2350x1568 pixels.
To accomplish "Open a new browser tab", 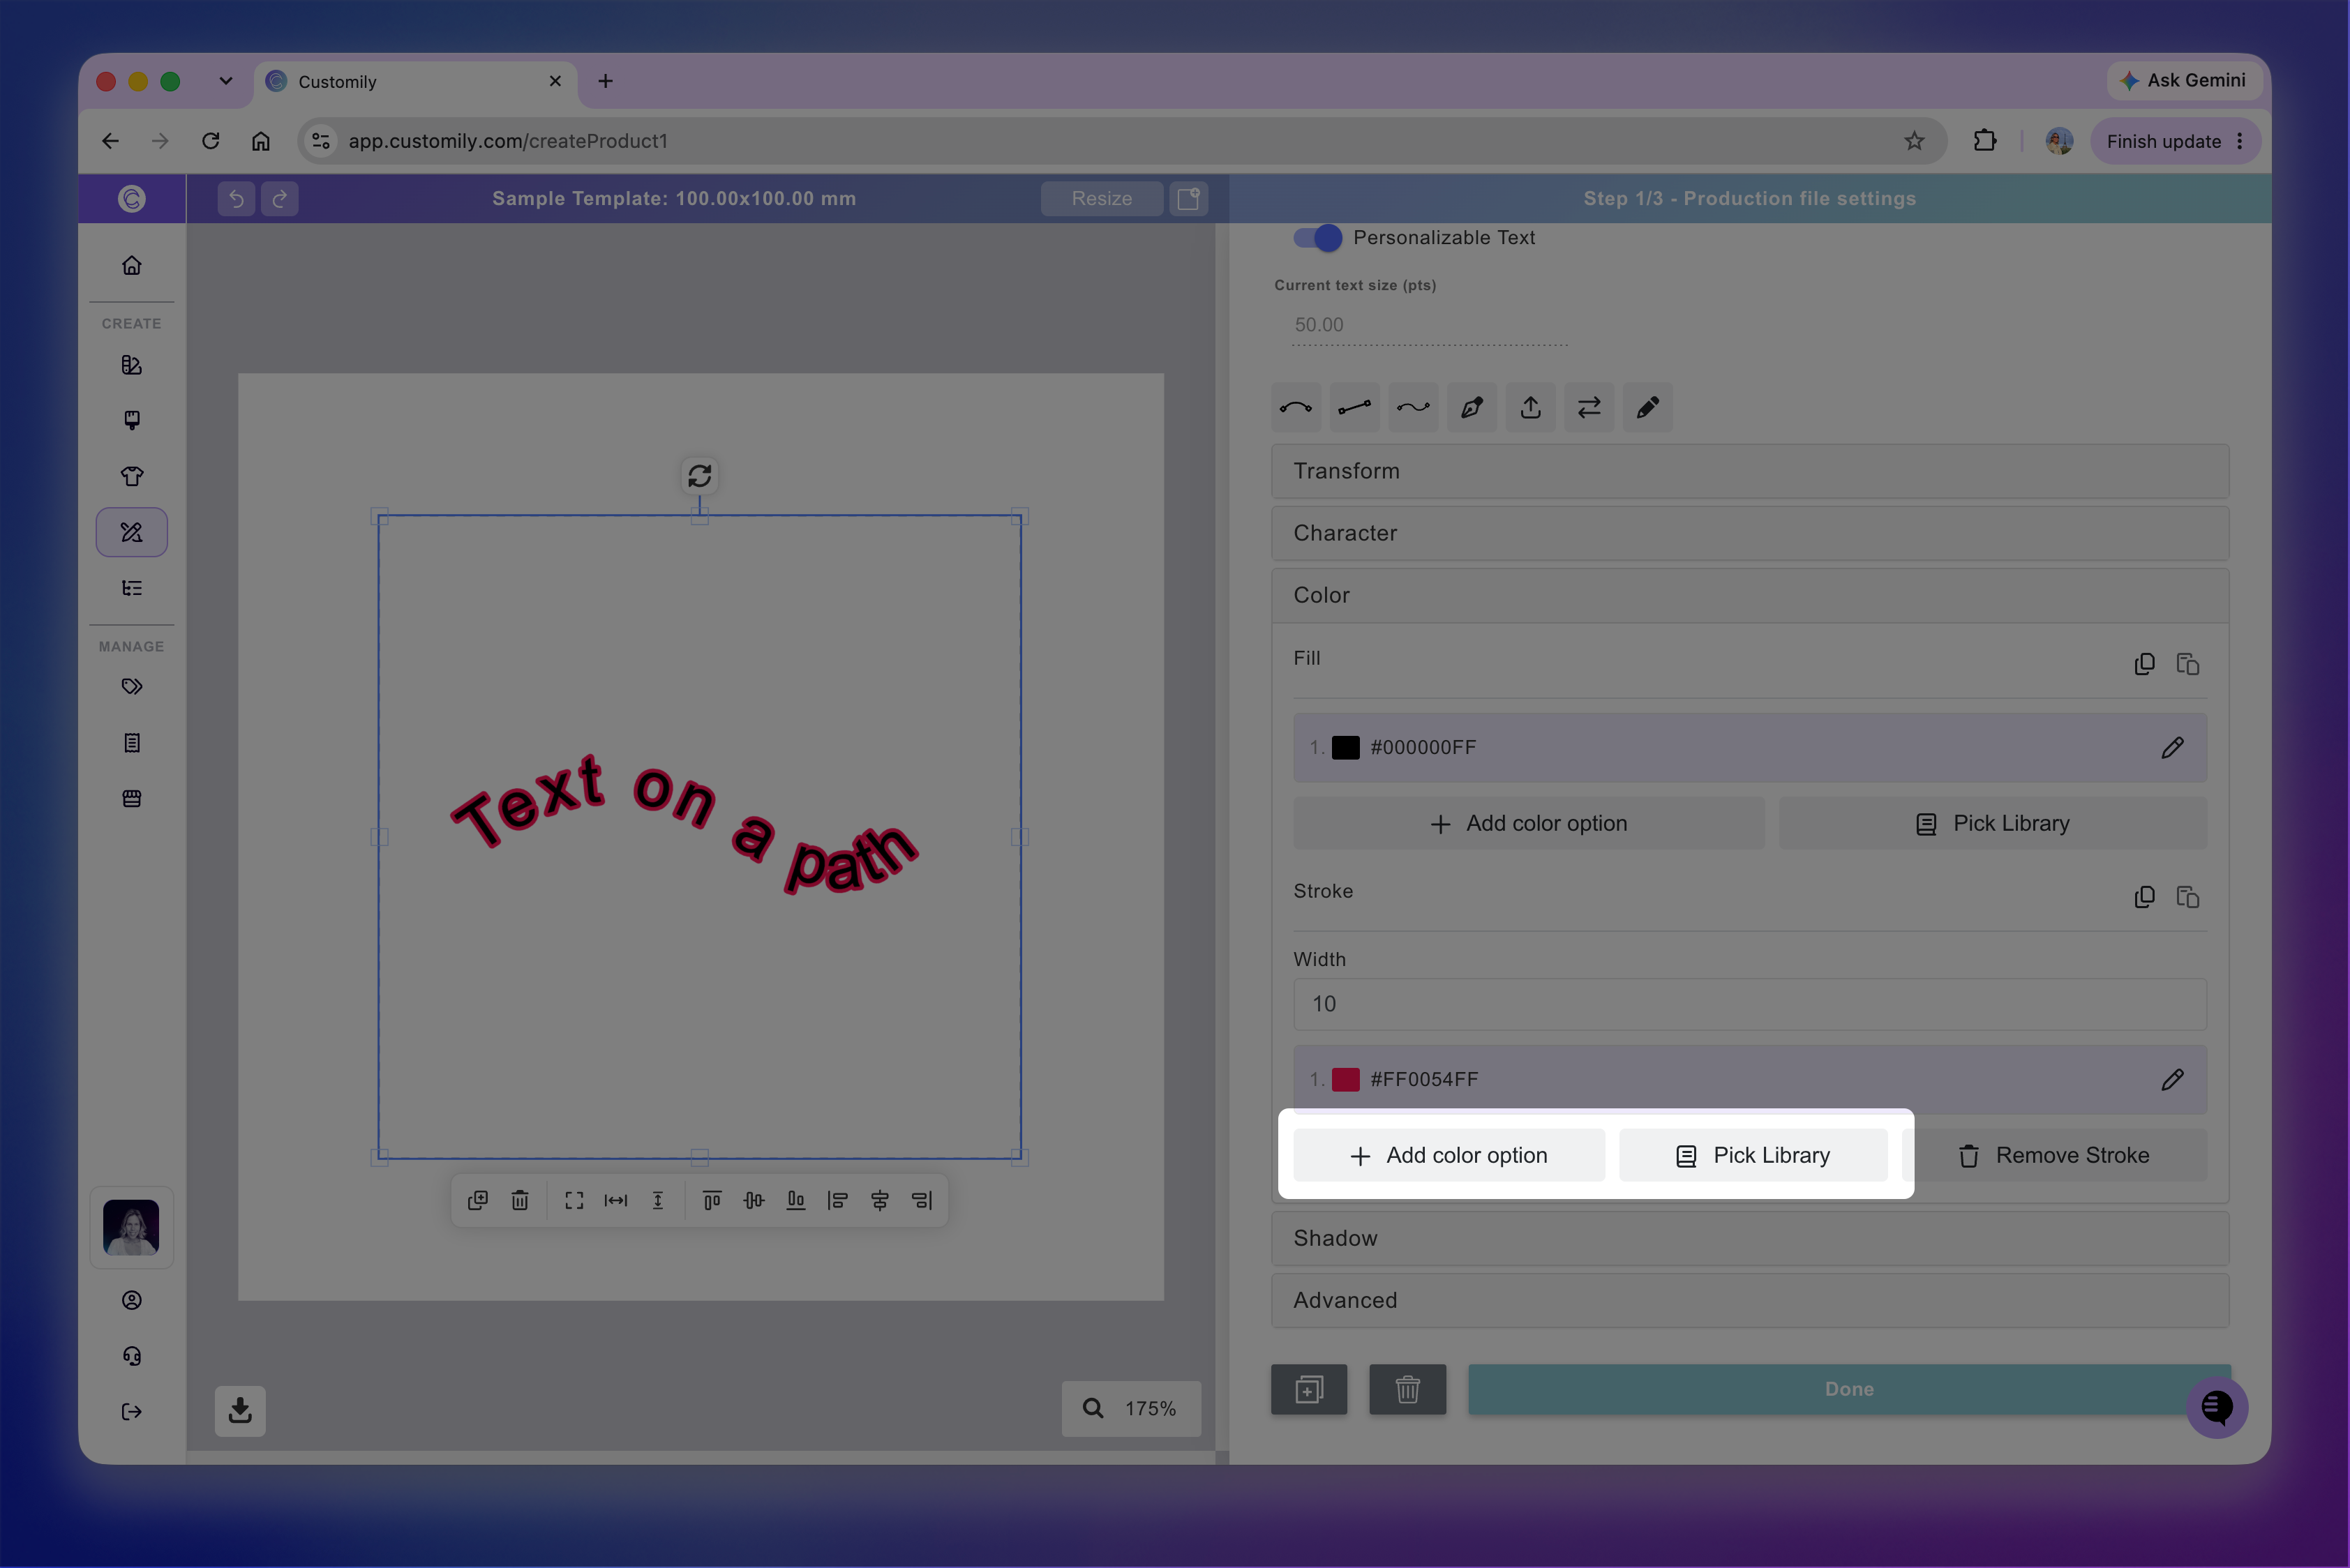I will [x=605, y=81].
